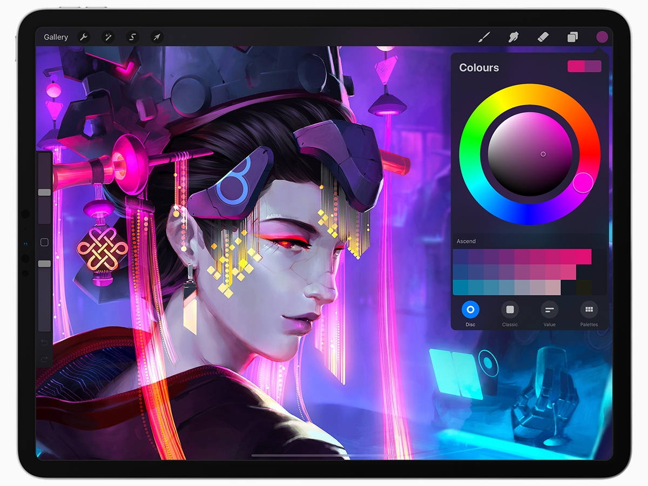648x486 pixels.
Task: Select the Paint brush tool
Action: click(x=484, y=37)
